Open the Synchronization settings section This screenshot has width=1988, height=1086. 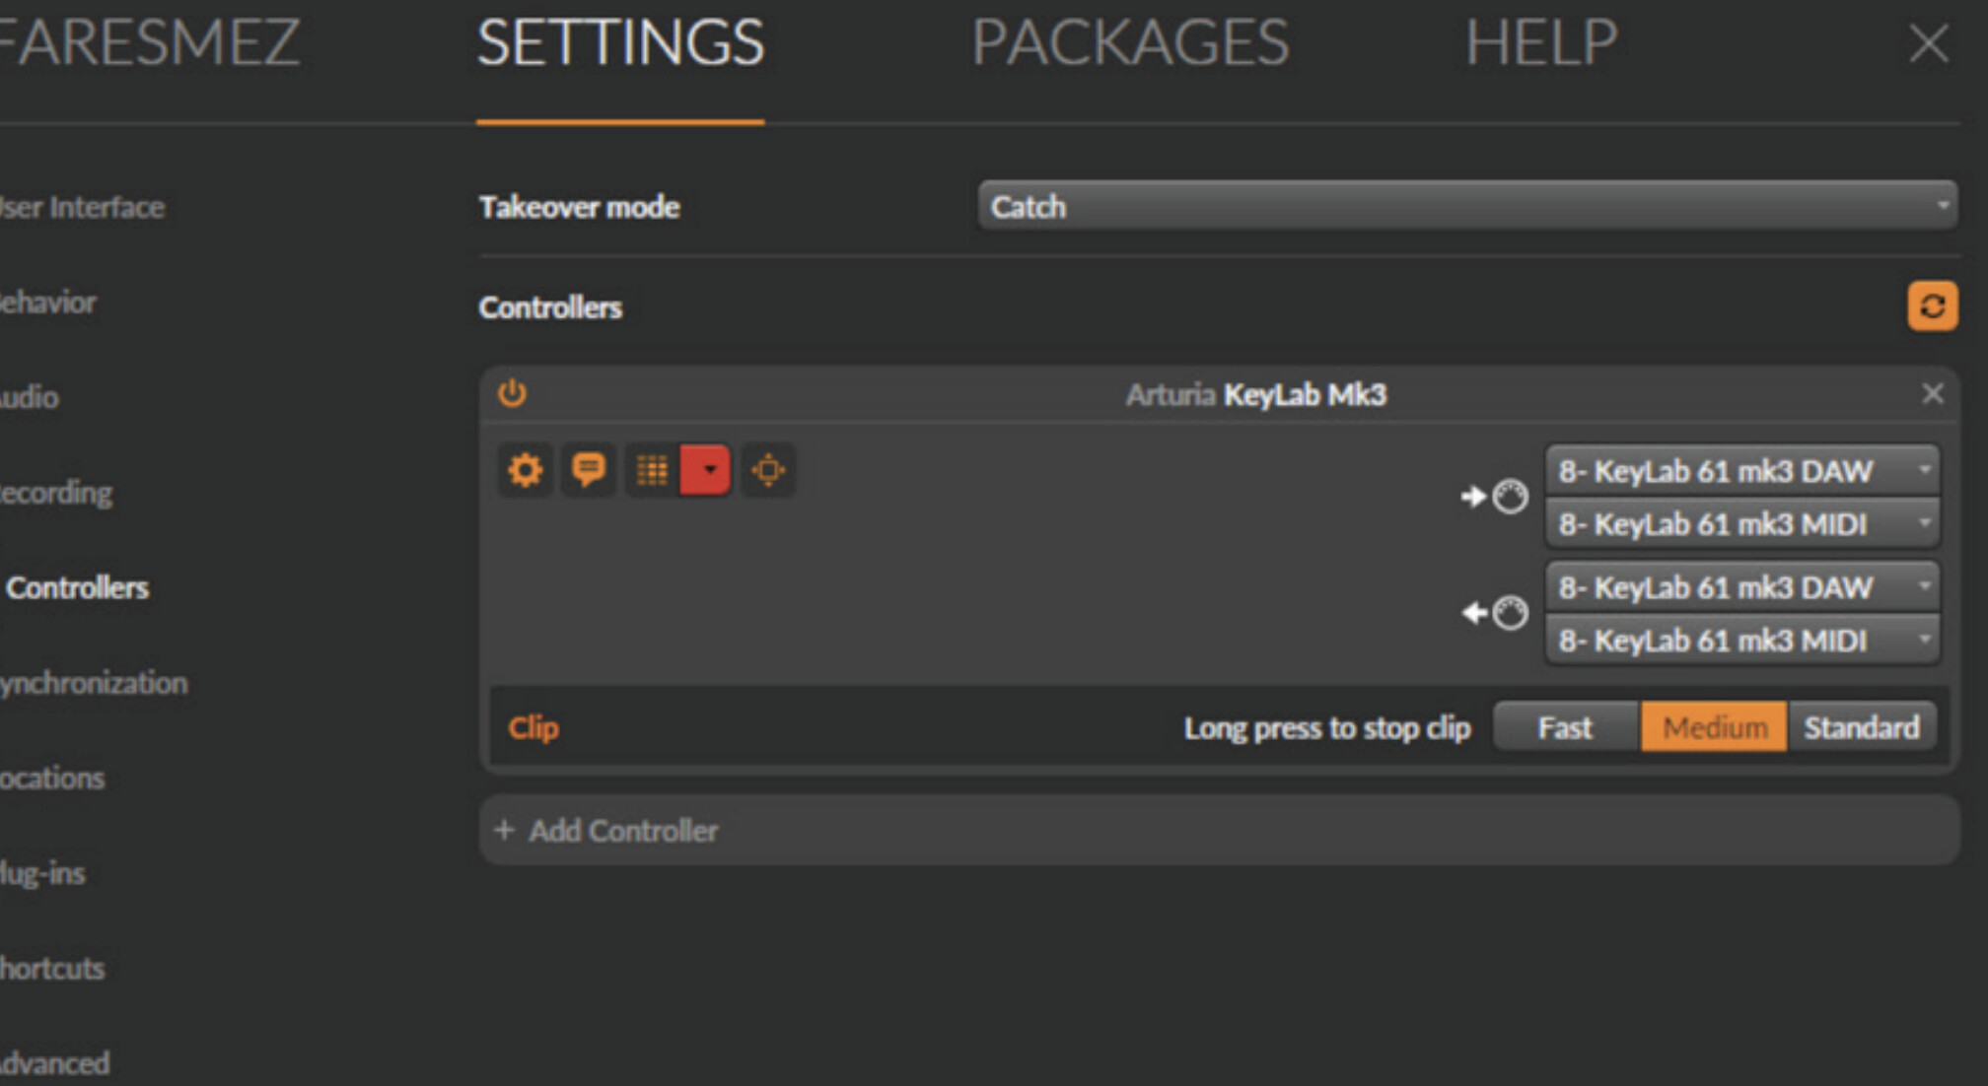pyautogui.click(x=94, y=683)
